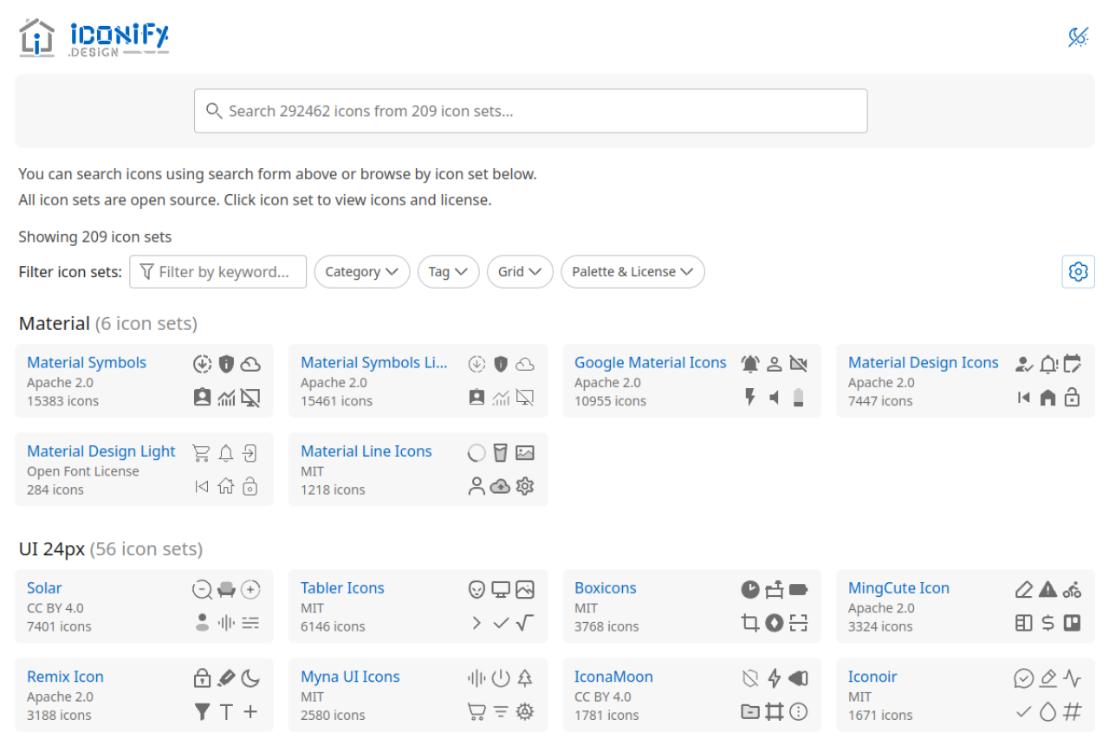
Task: Open the Boxicons icon set
Action: [605, 587]
